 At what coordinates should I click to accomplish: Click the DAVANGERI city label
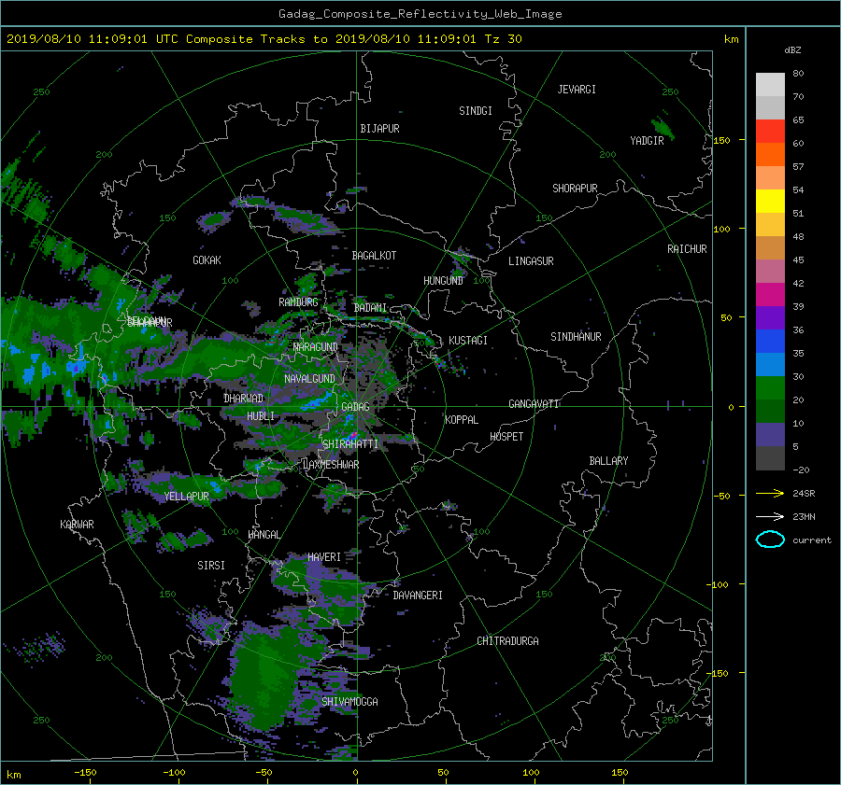click(418, 596)
